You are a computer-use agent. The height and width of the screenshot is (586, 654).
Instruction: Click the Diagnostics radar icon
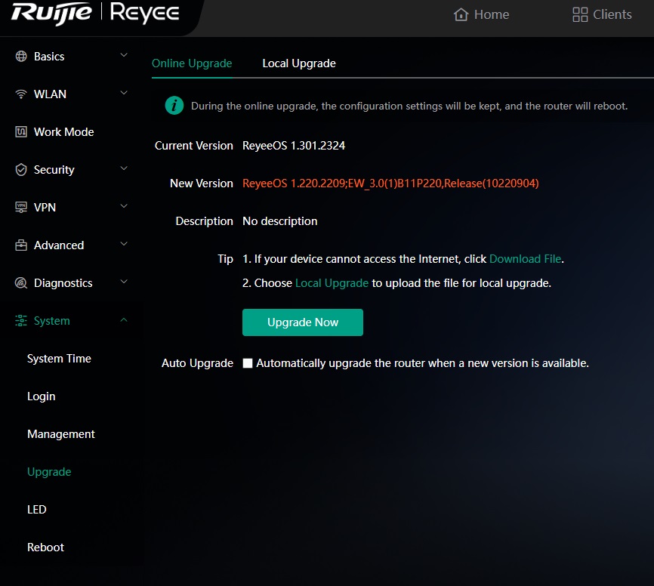point(21,282)
